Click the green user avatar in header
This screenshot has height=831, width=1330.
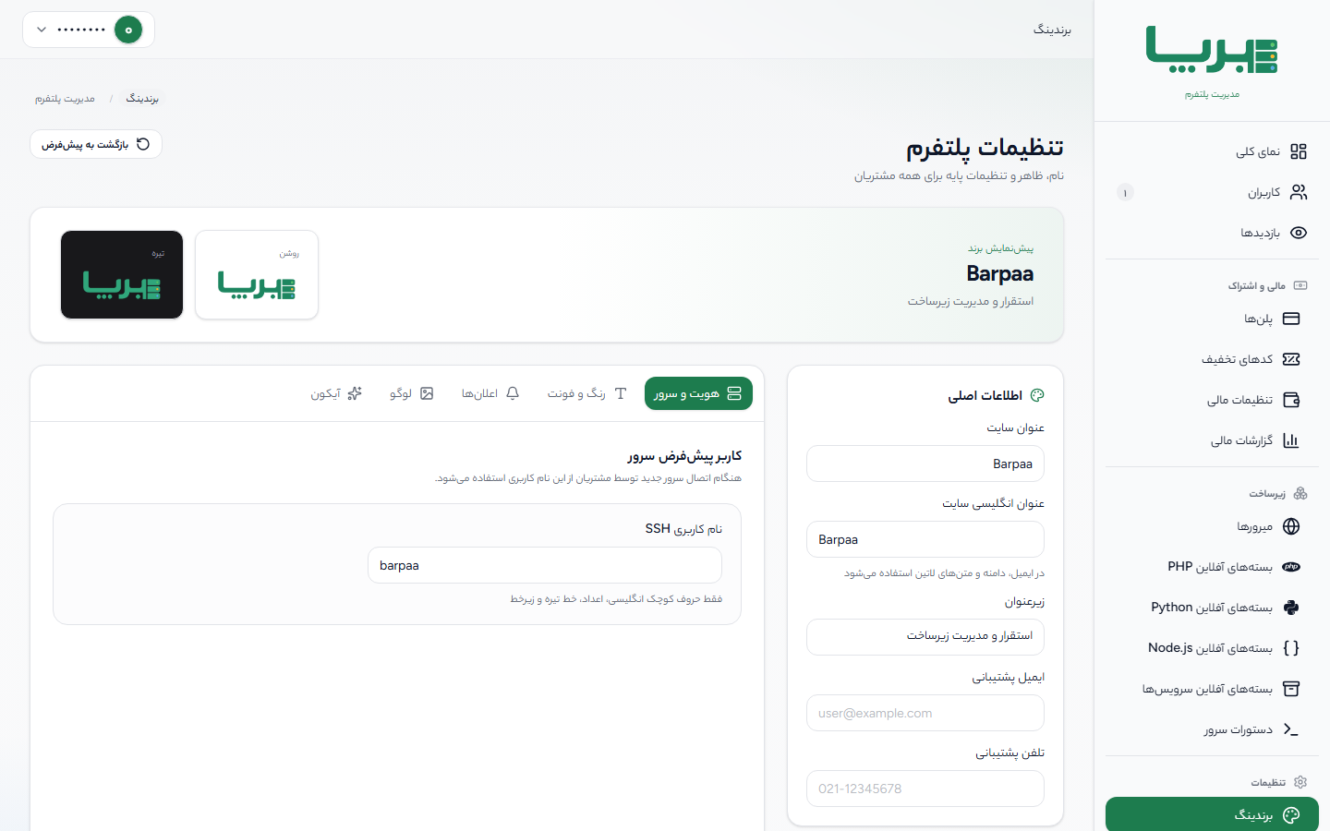pos(128,30)
